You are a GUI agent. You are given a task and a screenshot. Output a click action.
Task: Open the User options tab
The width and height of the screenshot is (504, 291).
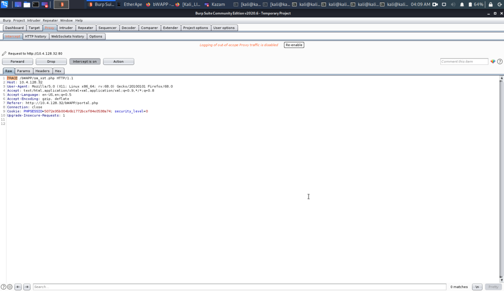(x=224, y=28)
